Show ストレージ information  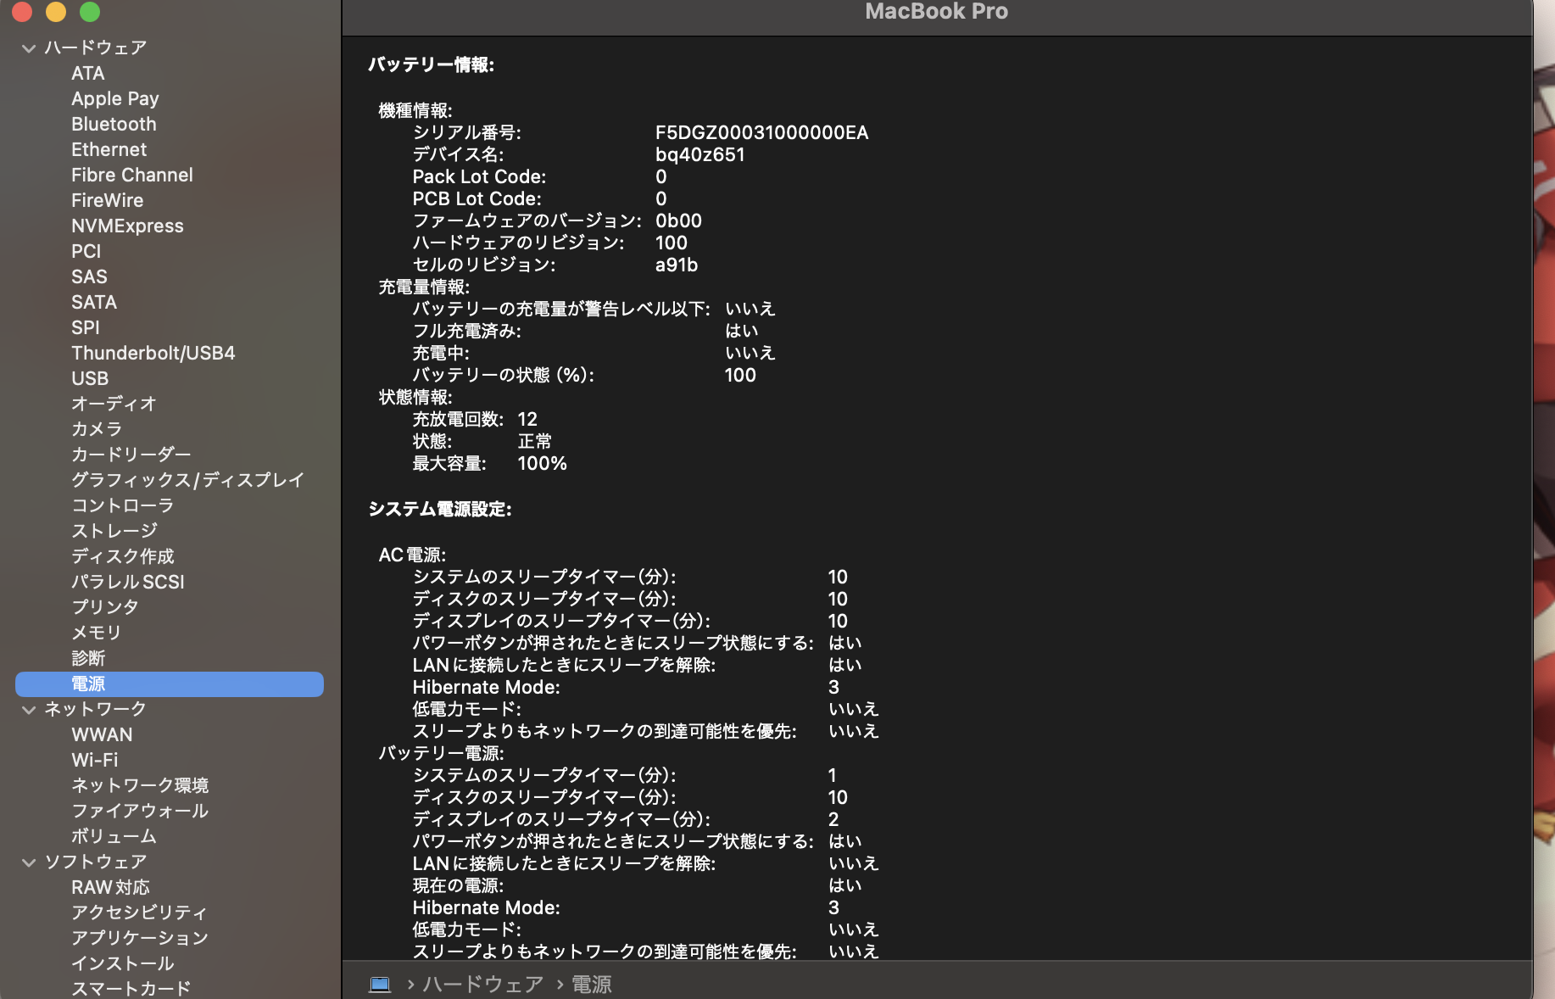point(114,532)
